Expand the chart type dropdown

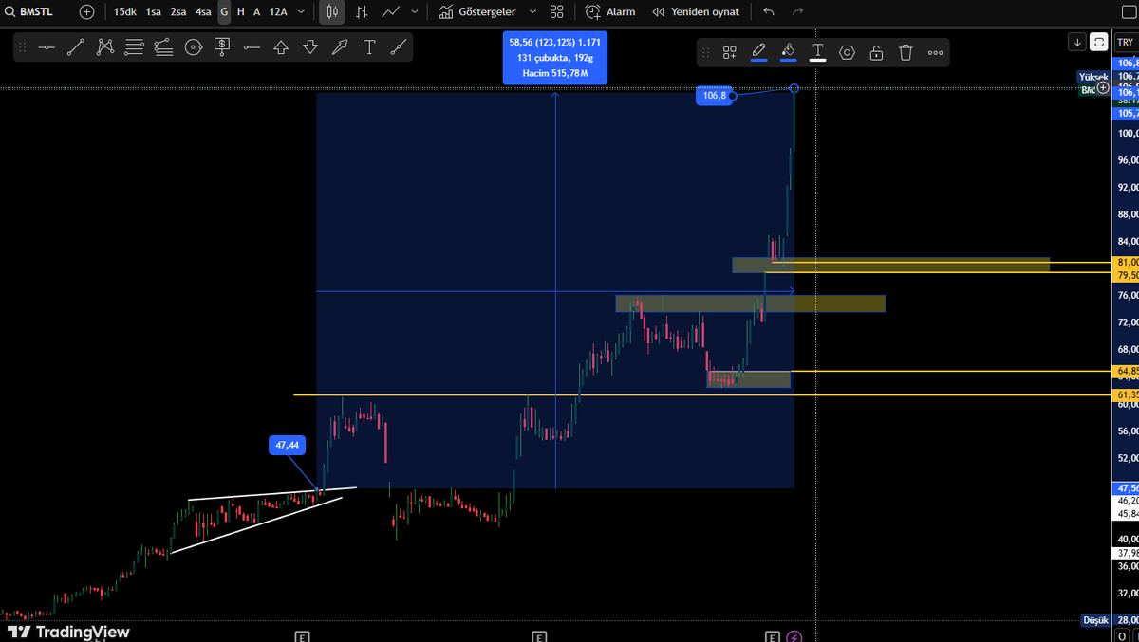[414, 12]
